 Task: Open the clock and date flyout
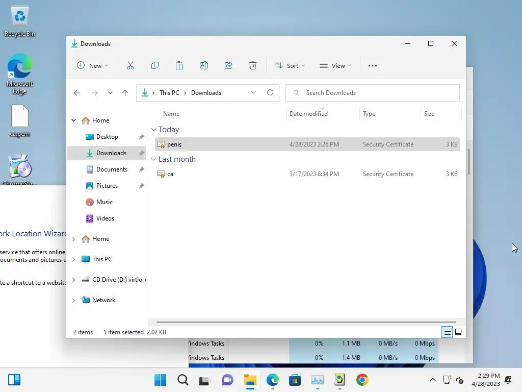click(x=486, y=380)
